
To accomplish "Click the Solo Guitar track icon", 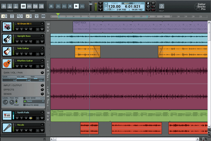I will click(x=7, y=51).
